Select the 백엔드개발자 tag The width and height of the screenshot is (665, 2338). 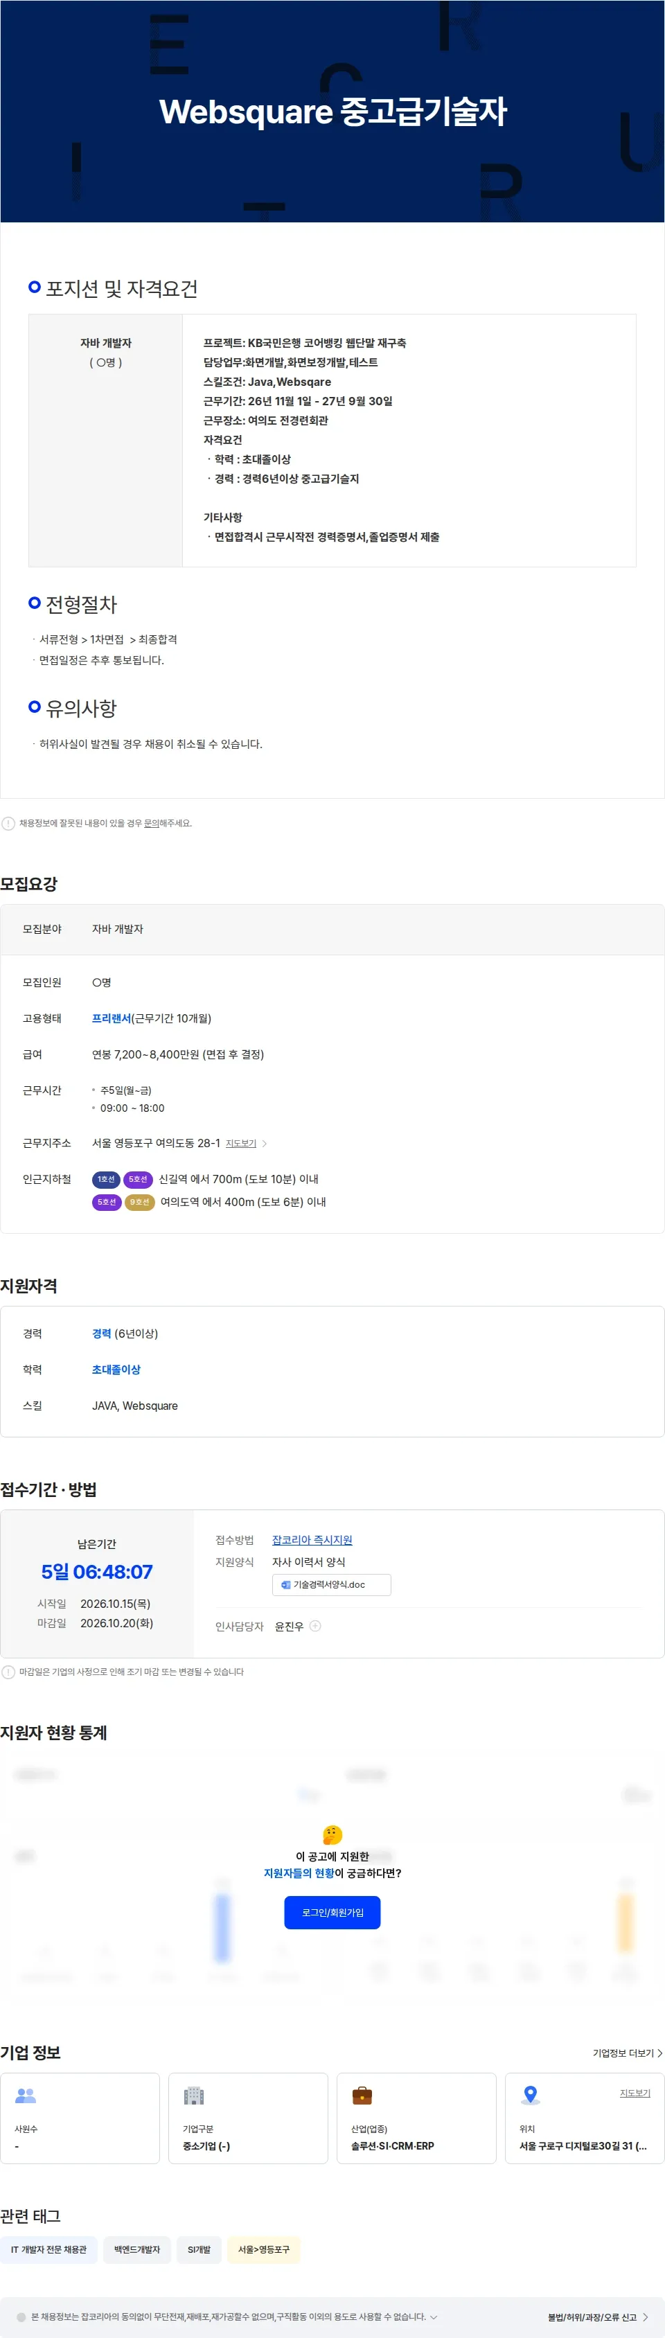tap(137, 2249)
